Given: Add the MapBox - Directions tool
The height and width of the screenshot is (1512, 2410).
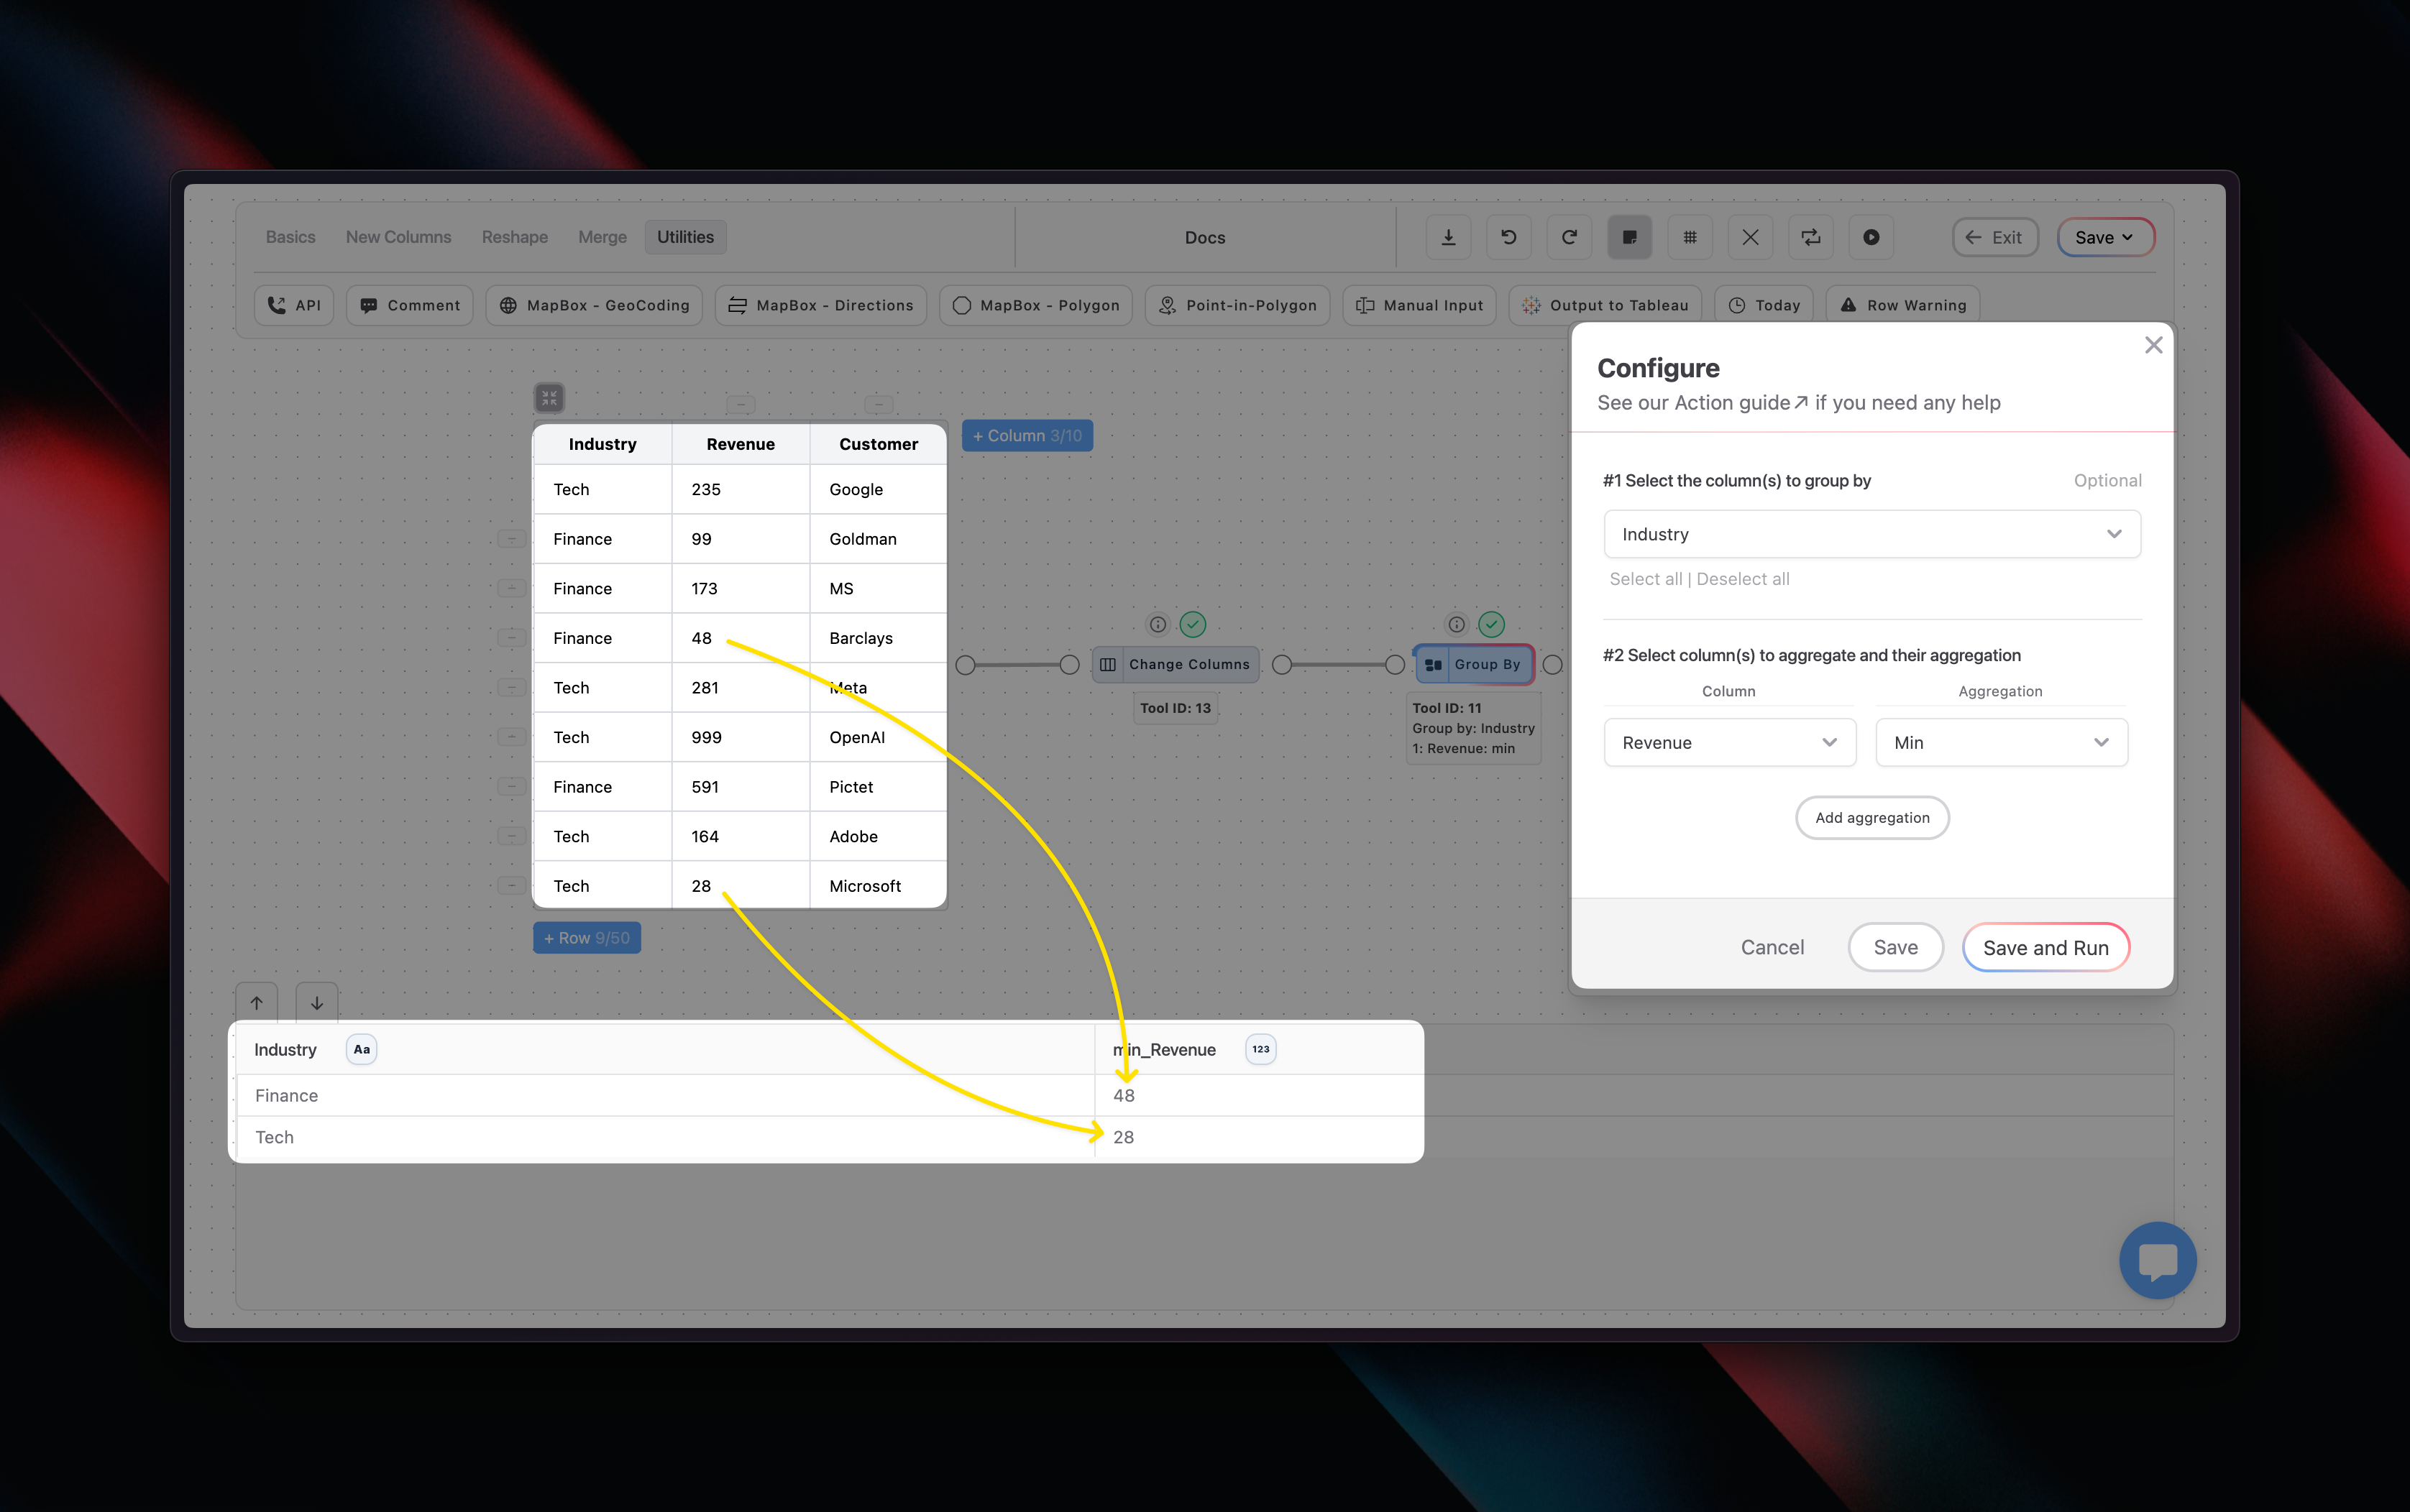Looking at the screenshot, I should [820, 305].
